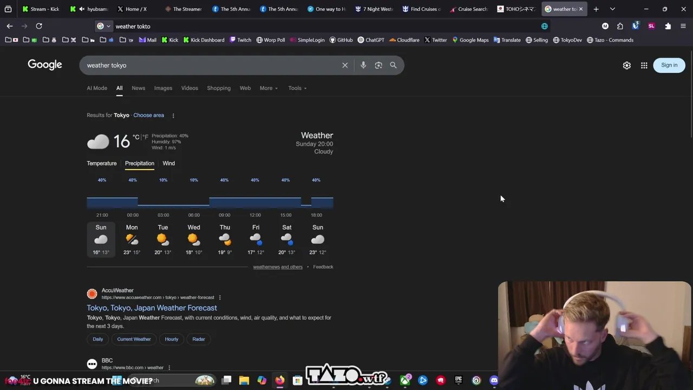
Task: Open Epic Games launcher in taskbar
Action: click(459, 380)
